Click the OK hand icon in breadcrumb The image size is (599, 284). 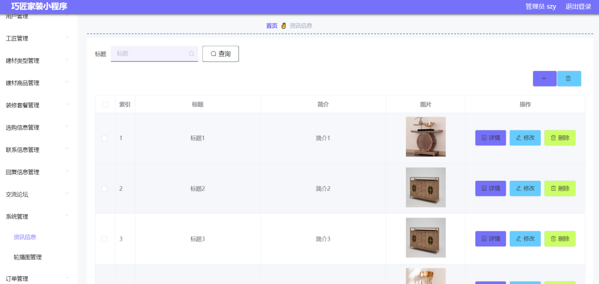pyautogui.click(x=283, y=26)
